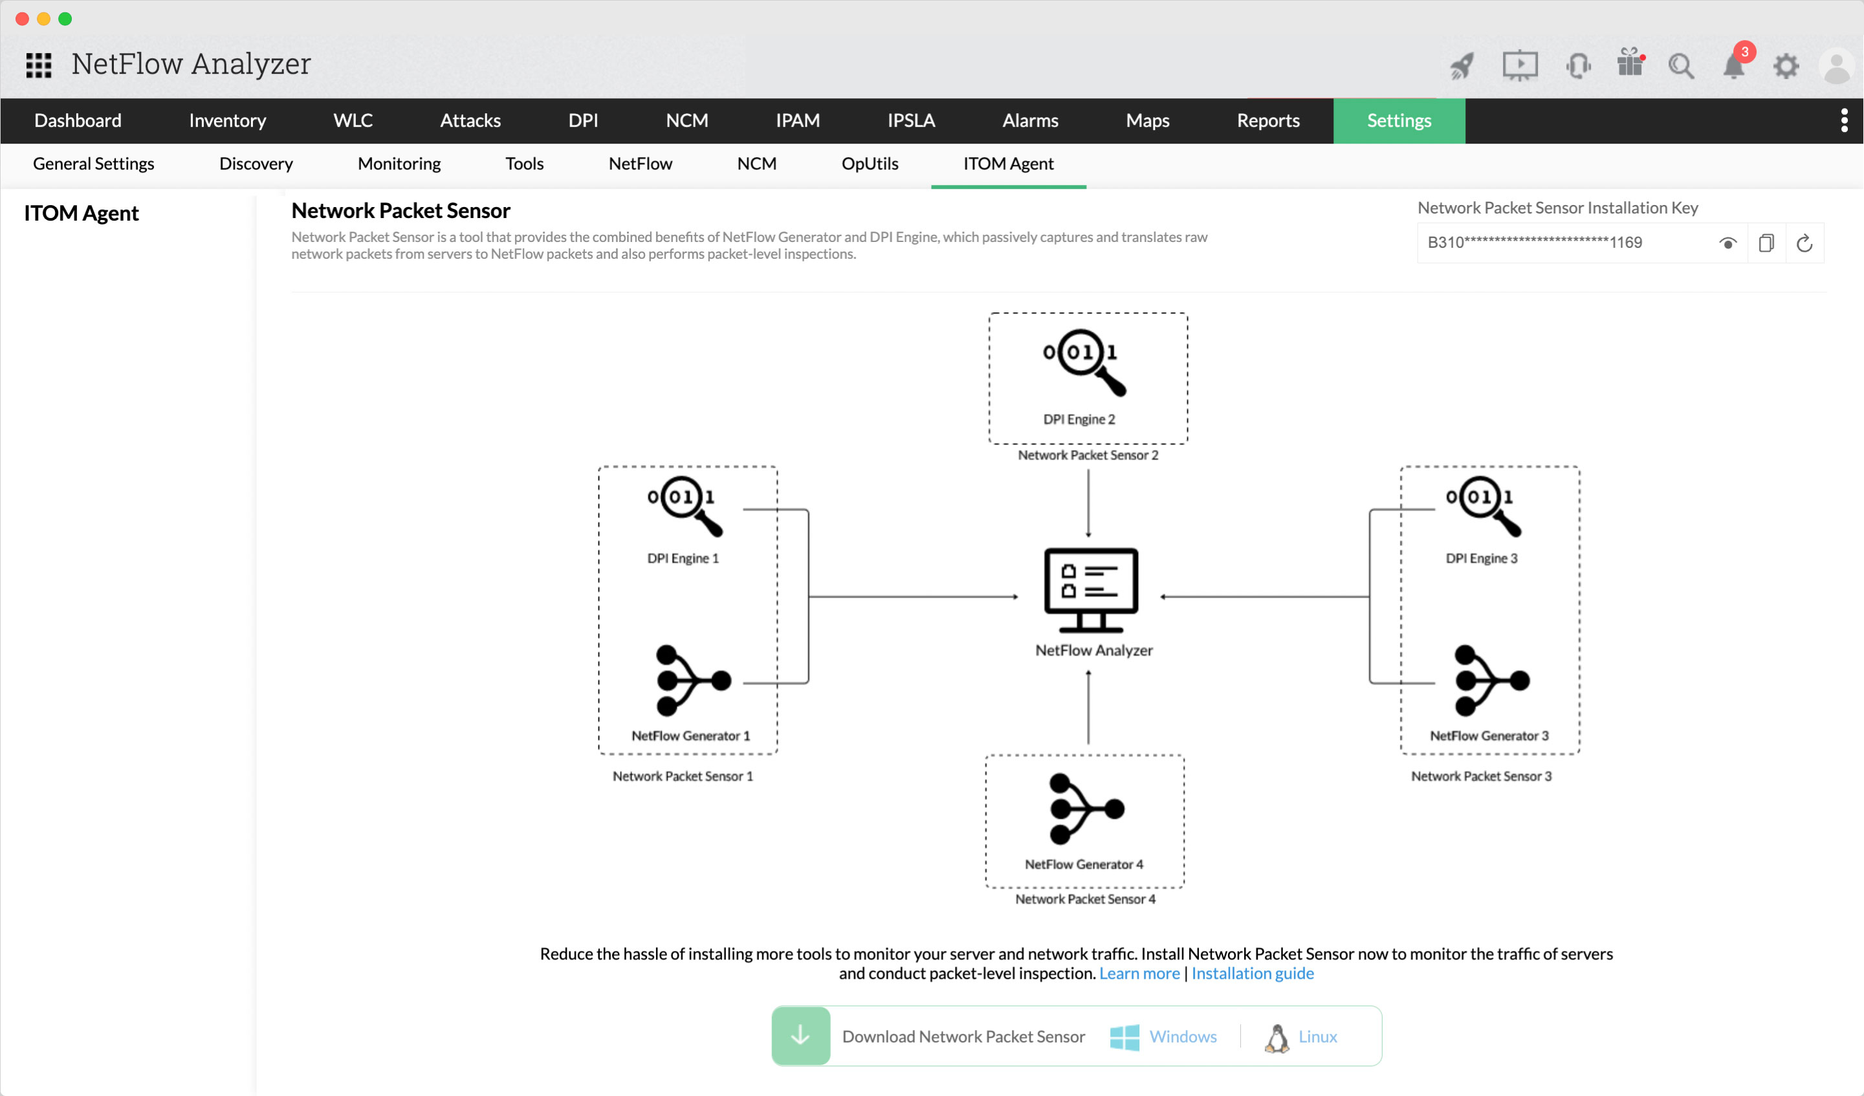1864x1096 pixels.
Task: Click the Learn more link
Action: tap(1139, 974)
